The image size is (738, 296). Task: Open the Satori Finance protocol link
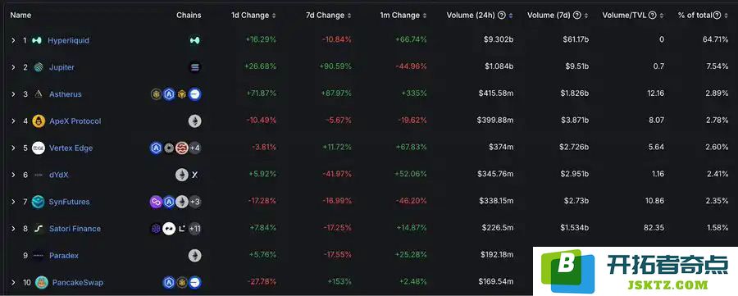pyautogui.click(x=75, y=229)
